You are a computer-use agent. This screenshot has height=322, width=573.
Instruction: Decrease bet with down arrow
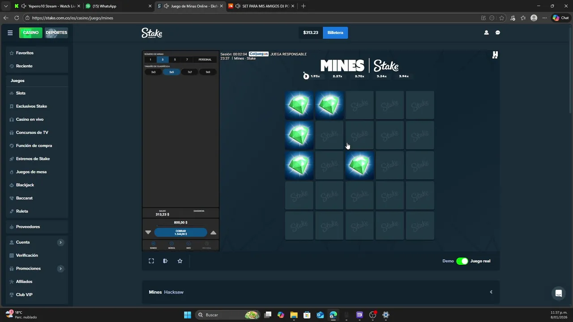click(x=148, y=233)
